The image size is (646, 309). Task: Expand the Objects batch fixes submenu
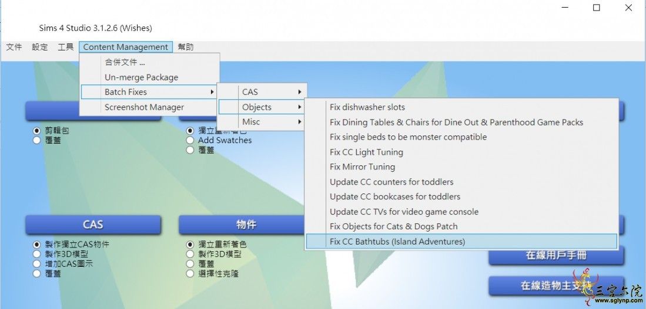pyautogui.click(x=262, y=107)
